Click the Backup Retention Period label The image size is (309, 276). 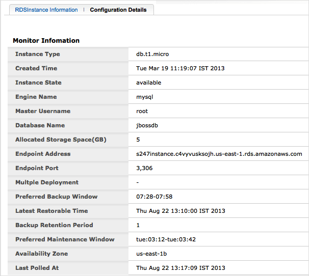tap(54, 225)
